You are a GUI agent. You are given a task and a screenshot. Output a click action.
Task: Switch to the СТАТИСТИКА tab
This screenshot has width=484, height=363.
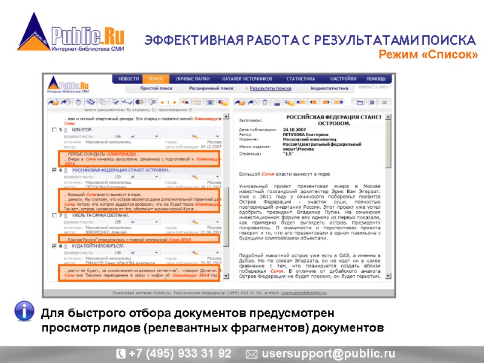[x=300, y=79]
